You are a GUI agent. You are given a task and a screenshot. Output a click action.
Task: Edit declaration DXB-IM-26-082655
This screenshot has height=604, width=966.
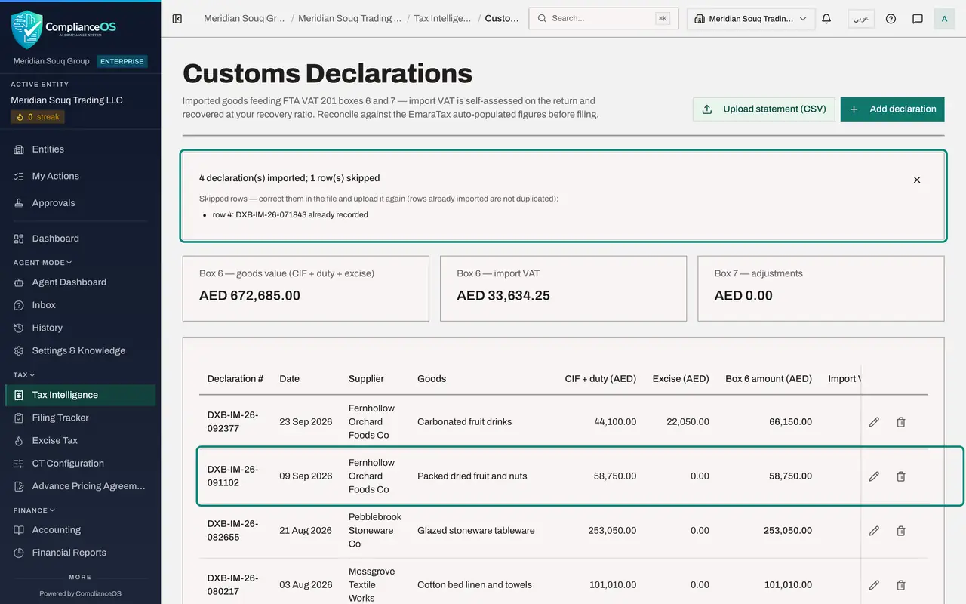(x=874, y=531)
